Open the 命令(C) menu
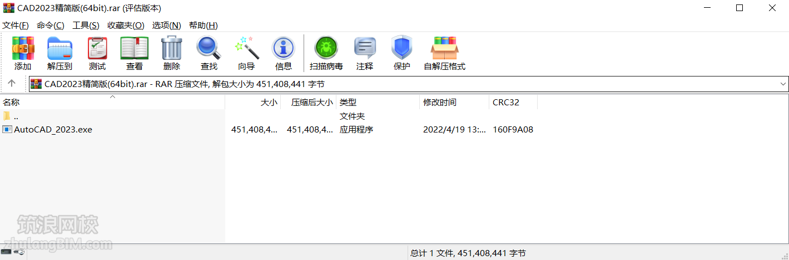The width and height of the screenshot is (789, 260). [51, 26]
